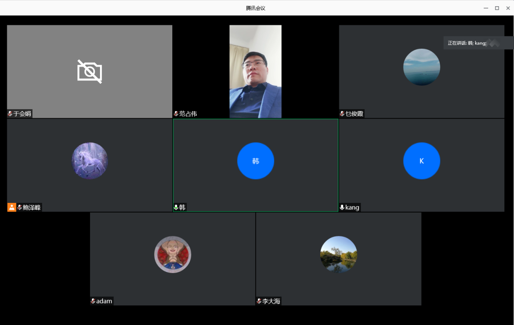The width and height of the screenshot is (514, 325).
Task: Click the orange host icon beside 鲍泽峰
Action: point(11,207)
